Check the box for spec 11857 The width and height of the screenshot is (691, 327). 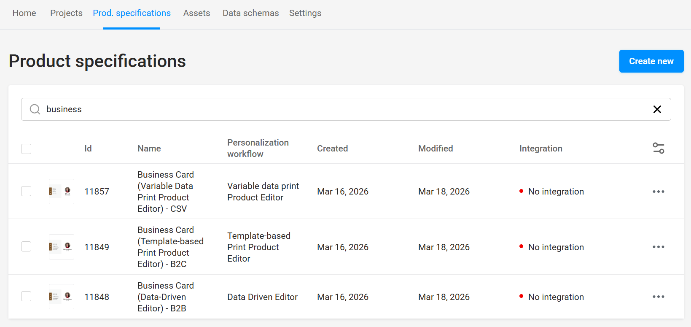(26, 191)
